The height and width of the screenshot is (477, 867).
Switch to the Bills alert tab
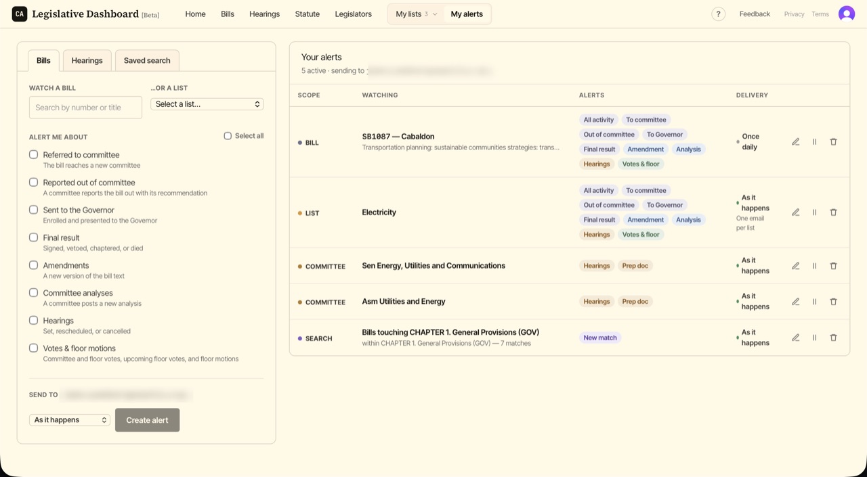pos(43,60)
